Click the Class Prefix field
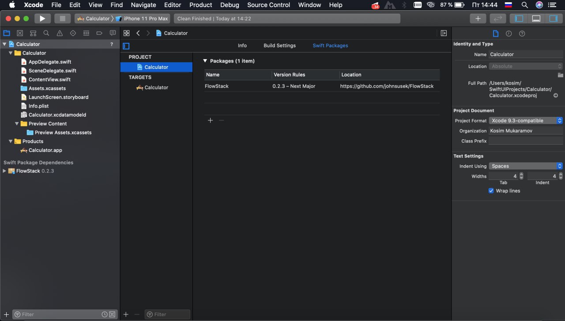Screen dimensions: 565x321 (x=526, y=141)
